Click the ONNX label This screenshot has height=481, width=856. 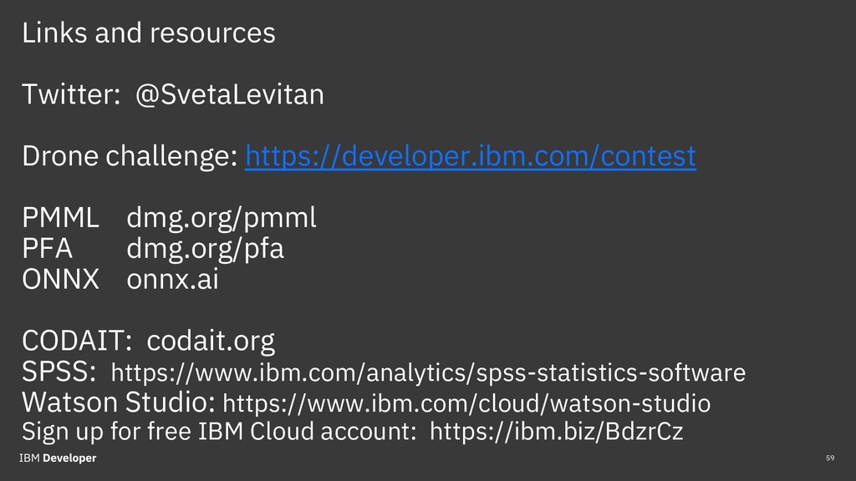click(60, 279)
